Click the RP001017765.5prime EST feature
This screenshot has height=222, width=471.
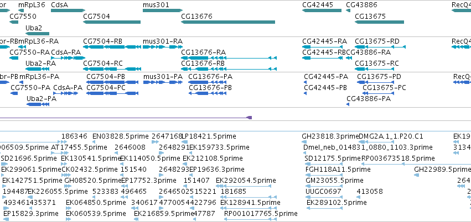pyautogui.click(x=251, y=219)
